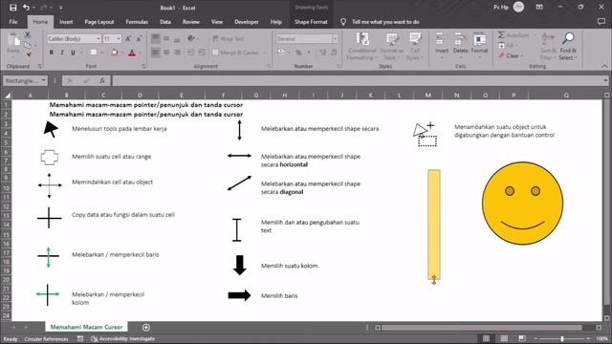Open the Borders dropdown
Screen dimensions: 612x344
pos(102,53)
